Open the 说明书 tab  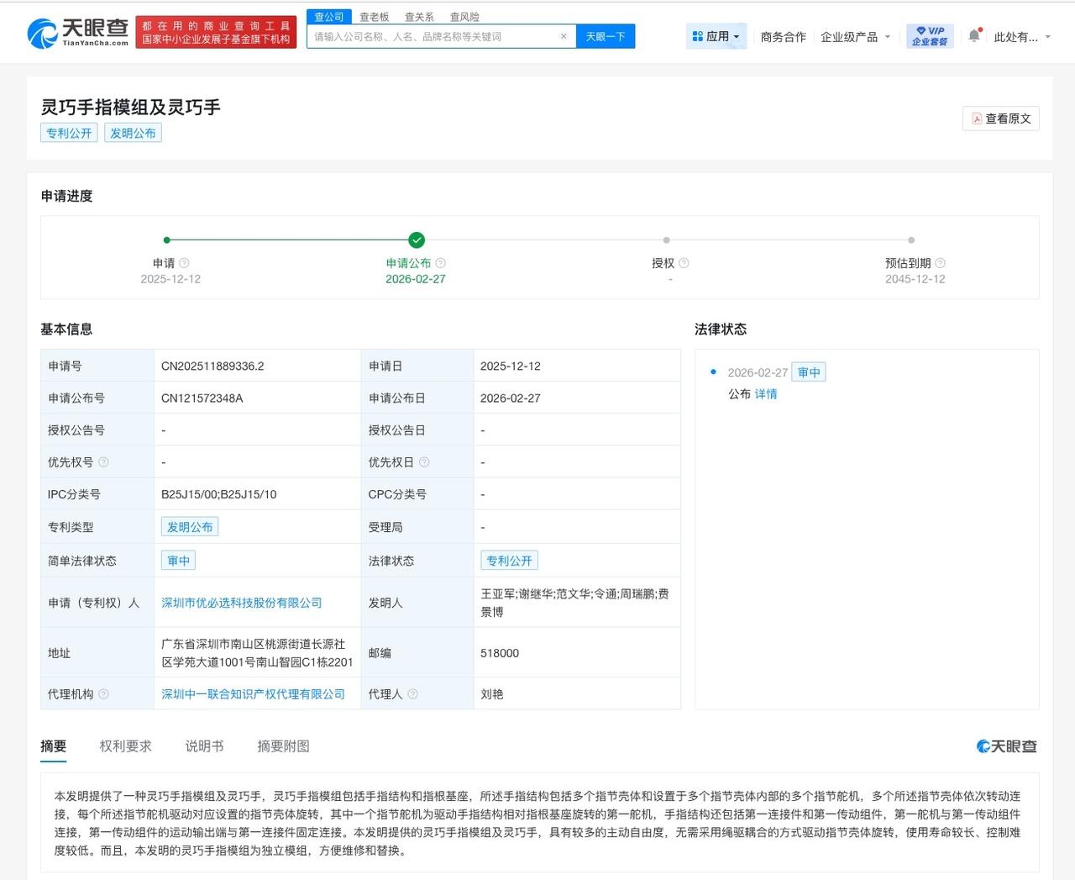(x=204, y=746)
